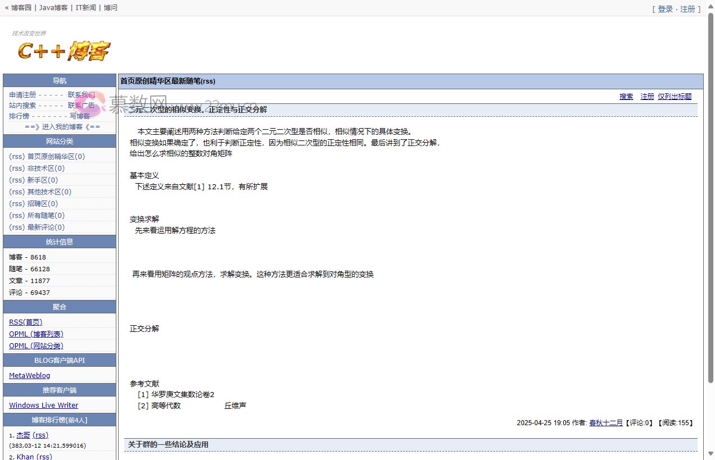Click the MetaWeblog API link
Image resolution: width=715 pixels, height=460 pixels.
[29, 375]
